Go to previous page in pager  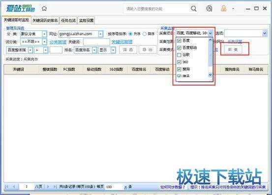pyautogui.click(x=14, y=187)
